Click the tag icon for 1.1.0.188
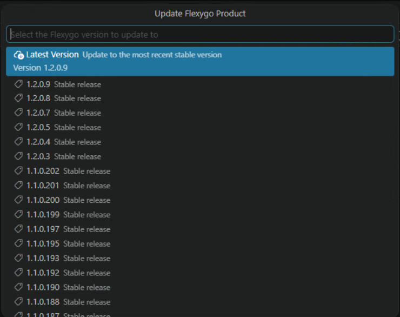 click(18, 302)
